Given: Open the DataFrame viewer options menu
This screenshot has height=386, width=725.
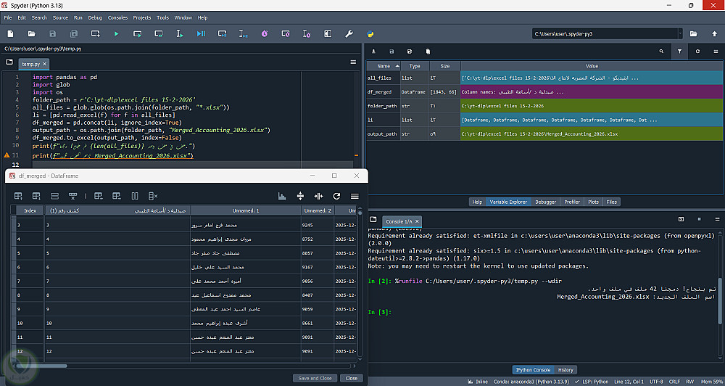Looking at the screenshot, I should coord(355,196).
